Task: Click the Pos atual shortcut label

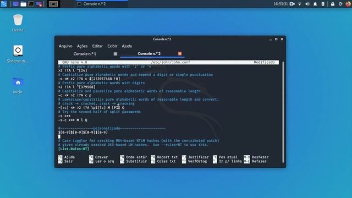Action: coord(228,157)
